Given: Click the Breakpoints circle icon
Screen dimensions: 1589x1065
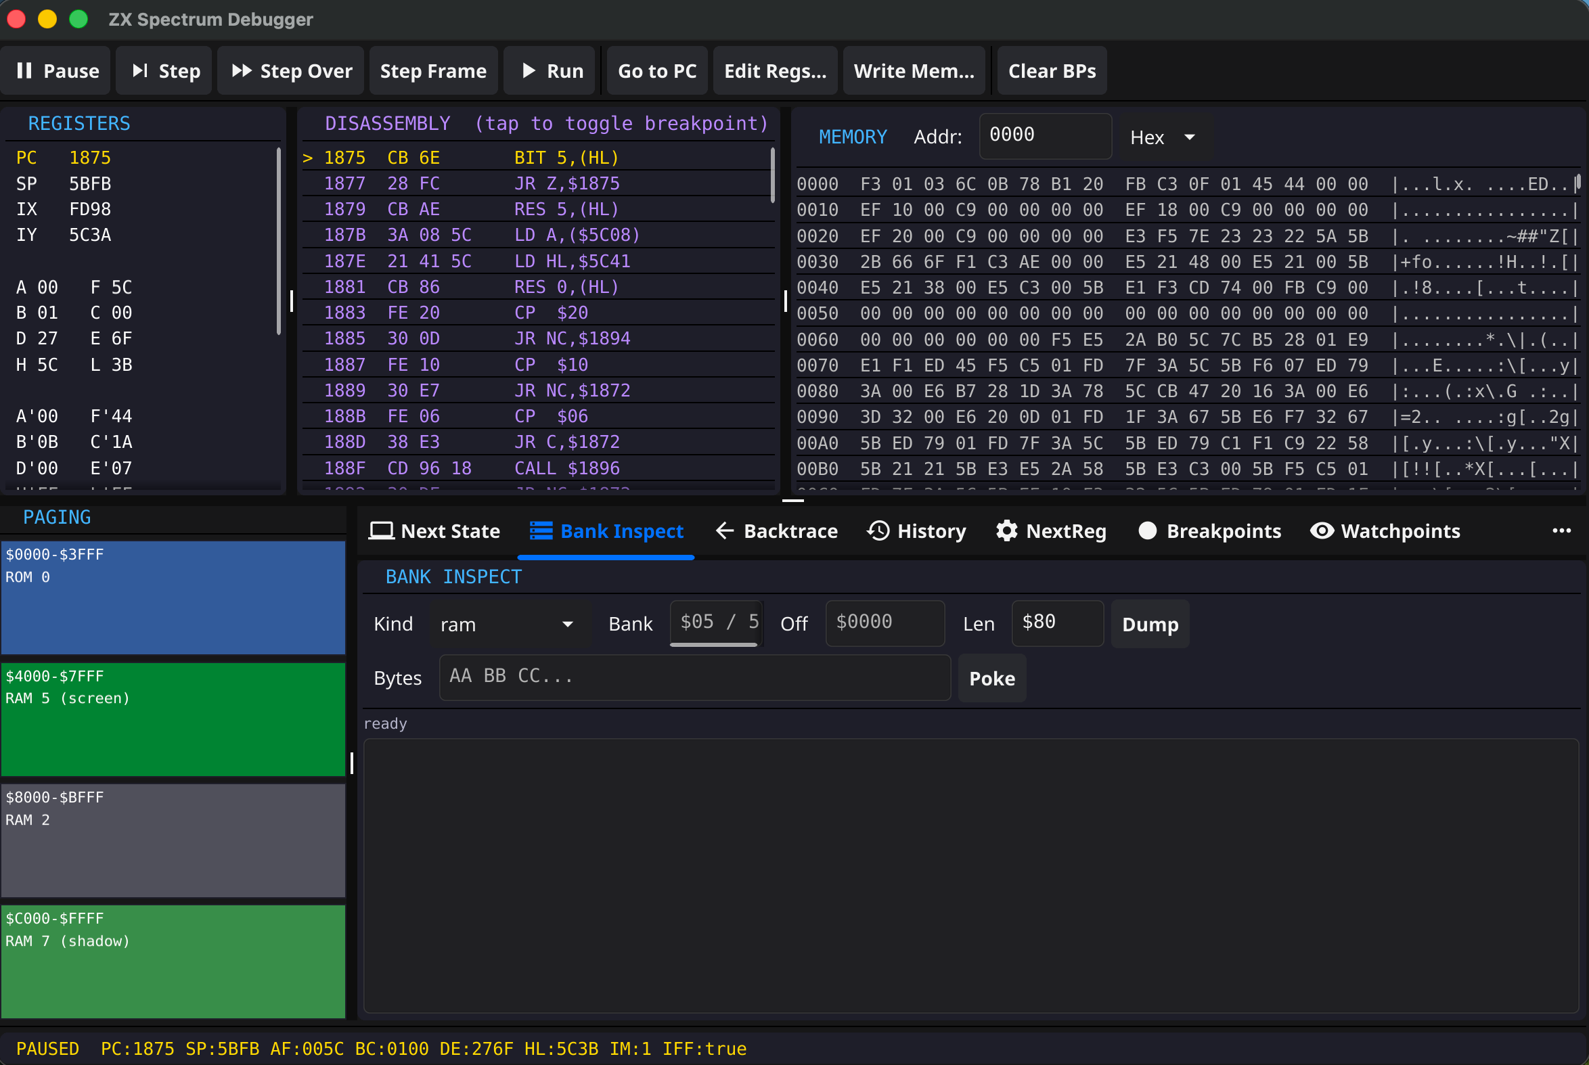Looking at the screenshot, I should (x=1147, y=530).
